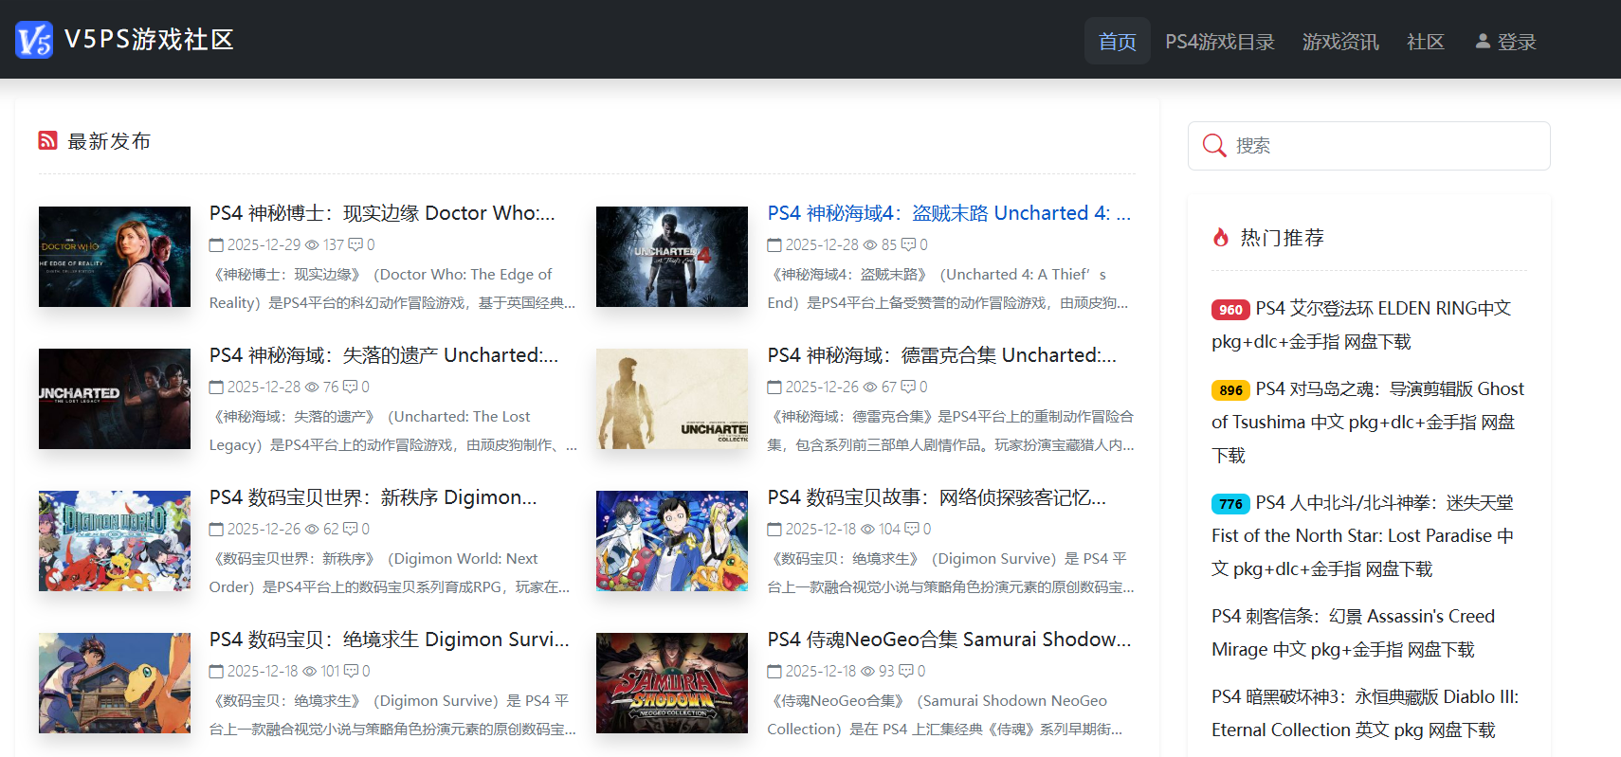
Task: Open PS4 神秘海域:失落的遗产 post title
Action: 384,355
